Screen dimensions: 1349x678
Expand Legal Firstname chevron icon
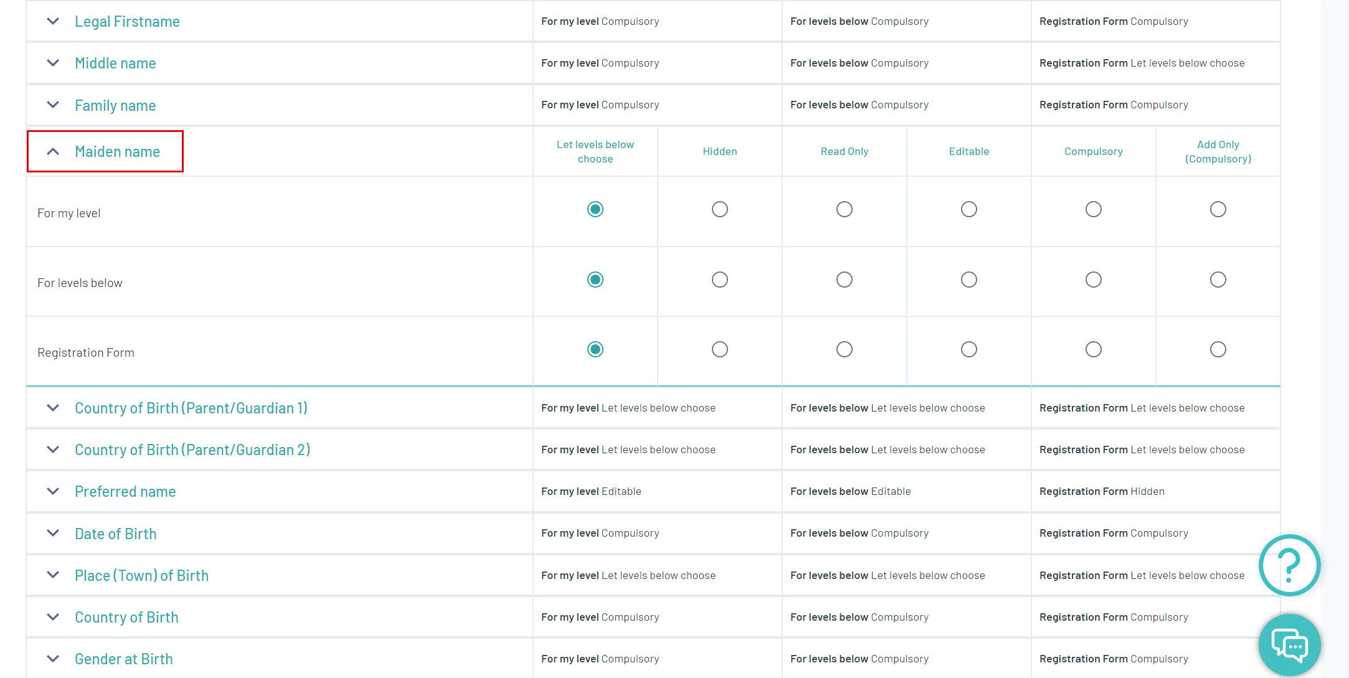pos(53,21)
